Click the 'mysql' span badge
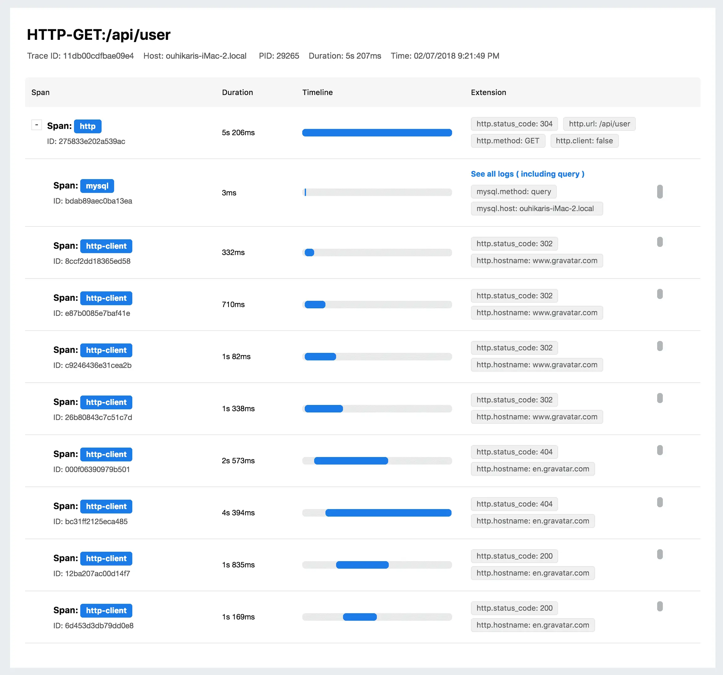The image size is (723, 675). tap(97, 186)
